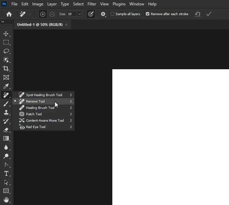The width and height of the screenshot is (229, 205).
Task: Open the Edit menu
Action: [x=25, y=4]
